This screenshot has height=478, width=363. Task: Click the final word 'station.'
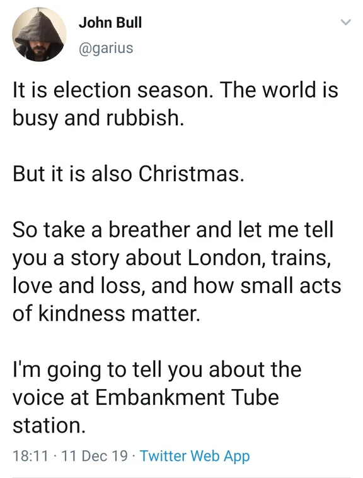(x=49, y=426)
